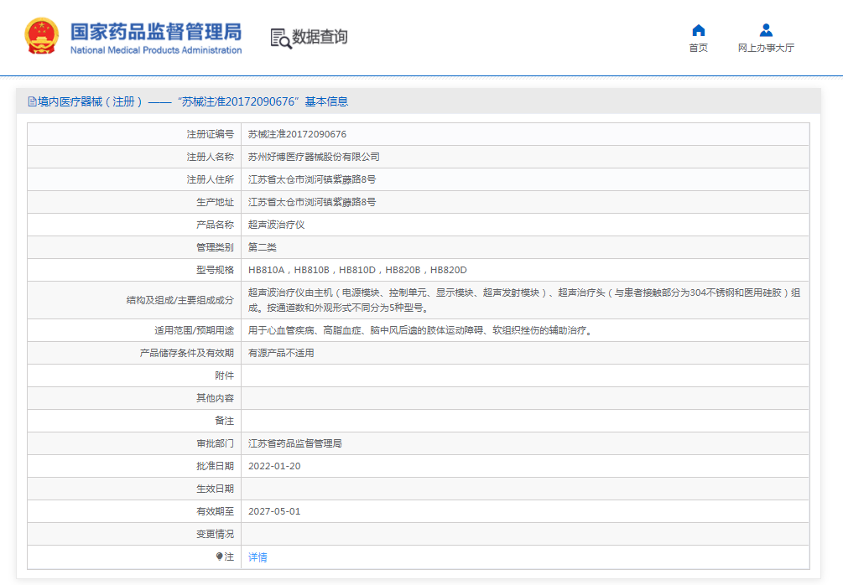The width and height of the screenshot is (843, 585).
Task: Click the document icon before 境内医疗器械
Action: (32, 101)
